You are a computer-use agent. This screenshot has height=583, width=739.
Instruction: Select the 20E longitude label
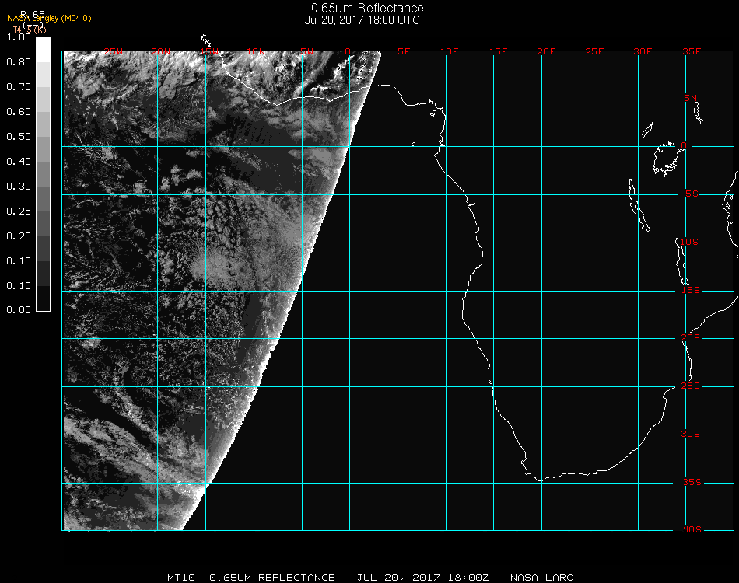(x=546, y=51)
